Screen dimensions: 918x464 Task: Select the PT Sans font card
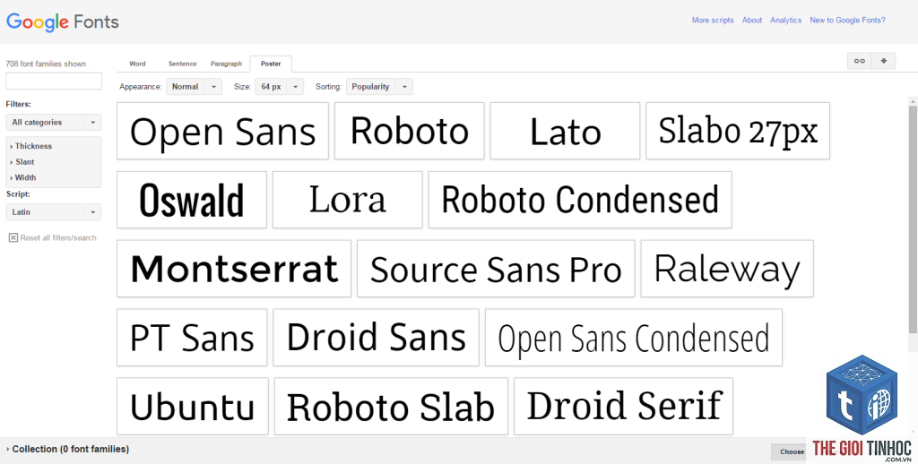click(192, 338)
